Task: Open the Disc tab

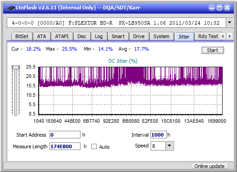Action: pyautogui.click(x=82, y=36)
